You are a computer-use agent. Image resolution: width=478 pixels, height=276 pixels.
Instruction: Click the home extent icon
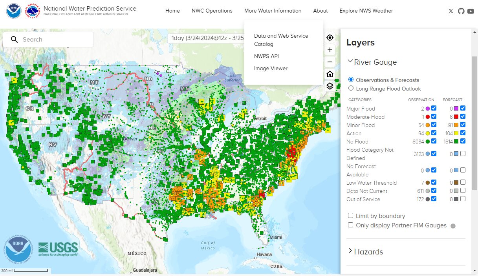(330, 74)
